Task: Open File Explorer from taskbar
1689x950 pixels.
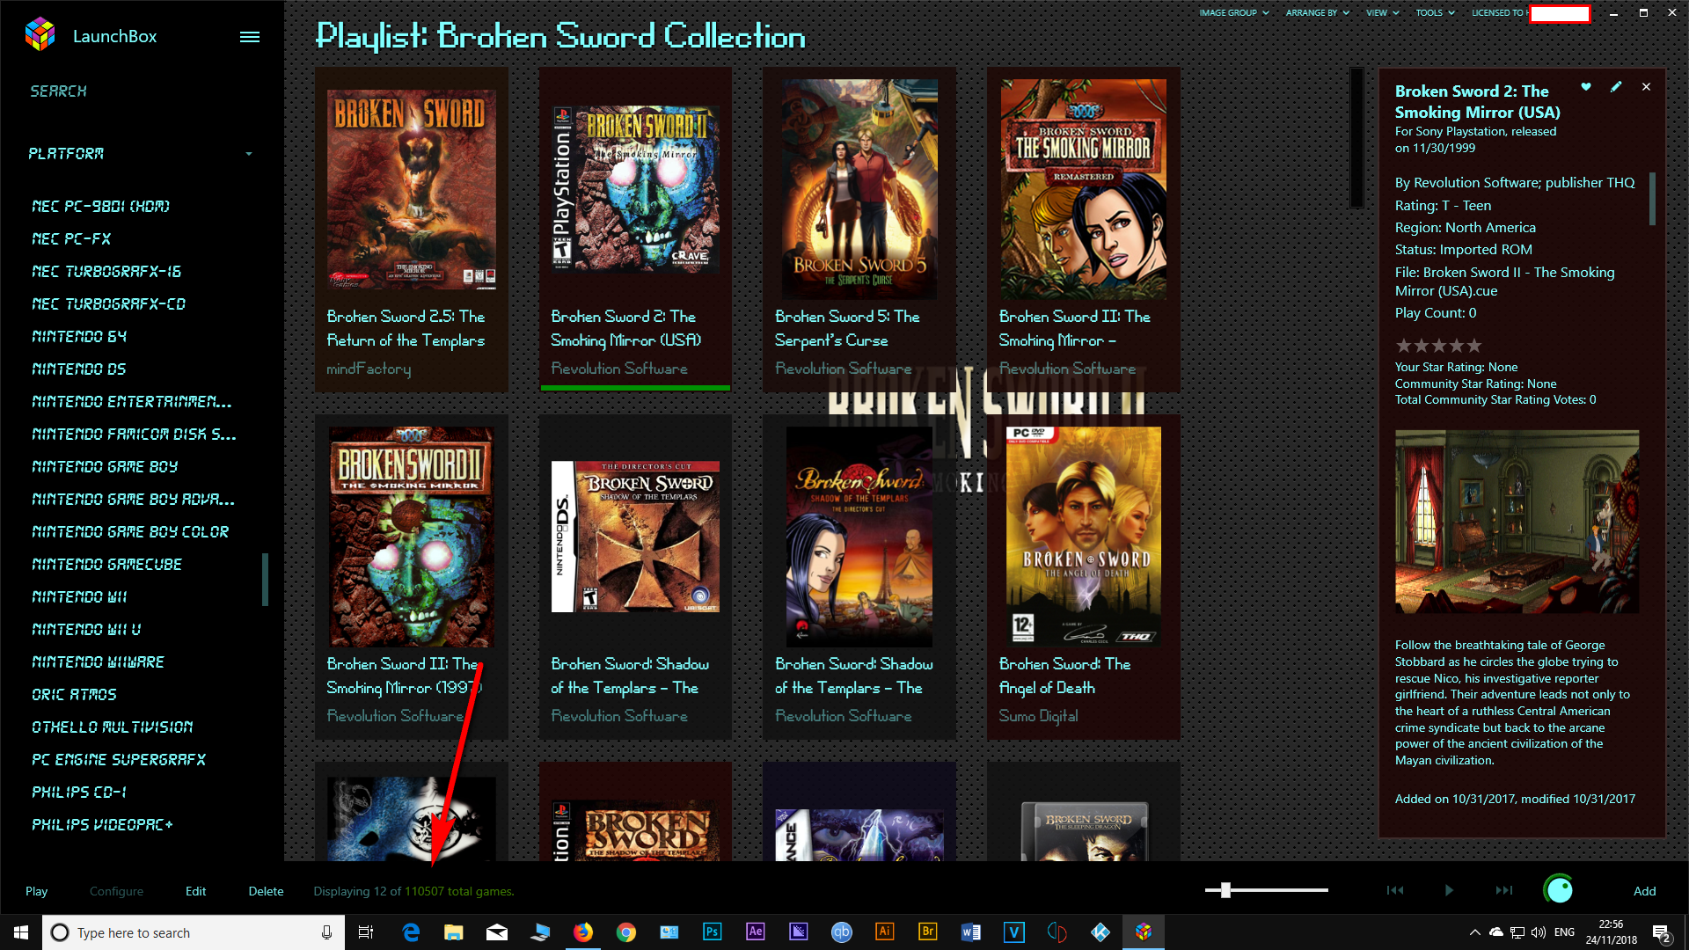Action: click(x=454, y=932)
